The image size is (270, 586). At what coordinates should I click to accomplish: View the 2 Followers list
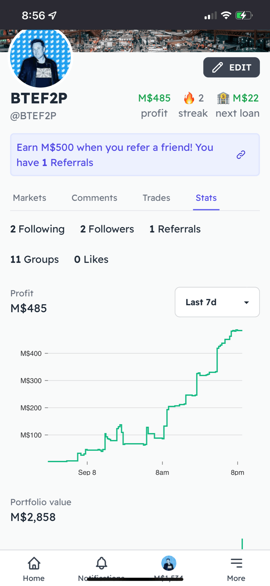(x=107, y=229)
